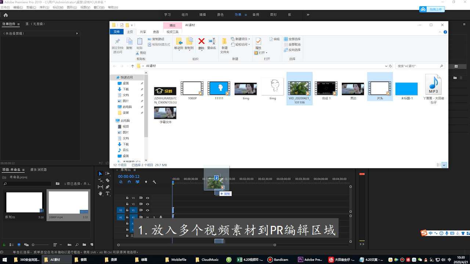Adjust thumbnail zoom slider in project panel
Screen dimensions: 470x264
[x=40, y=245]
